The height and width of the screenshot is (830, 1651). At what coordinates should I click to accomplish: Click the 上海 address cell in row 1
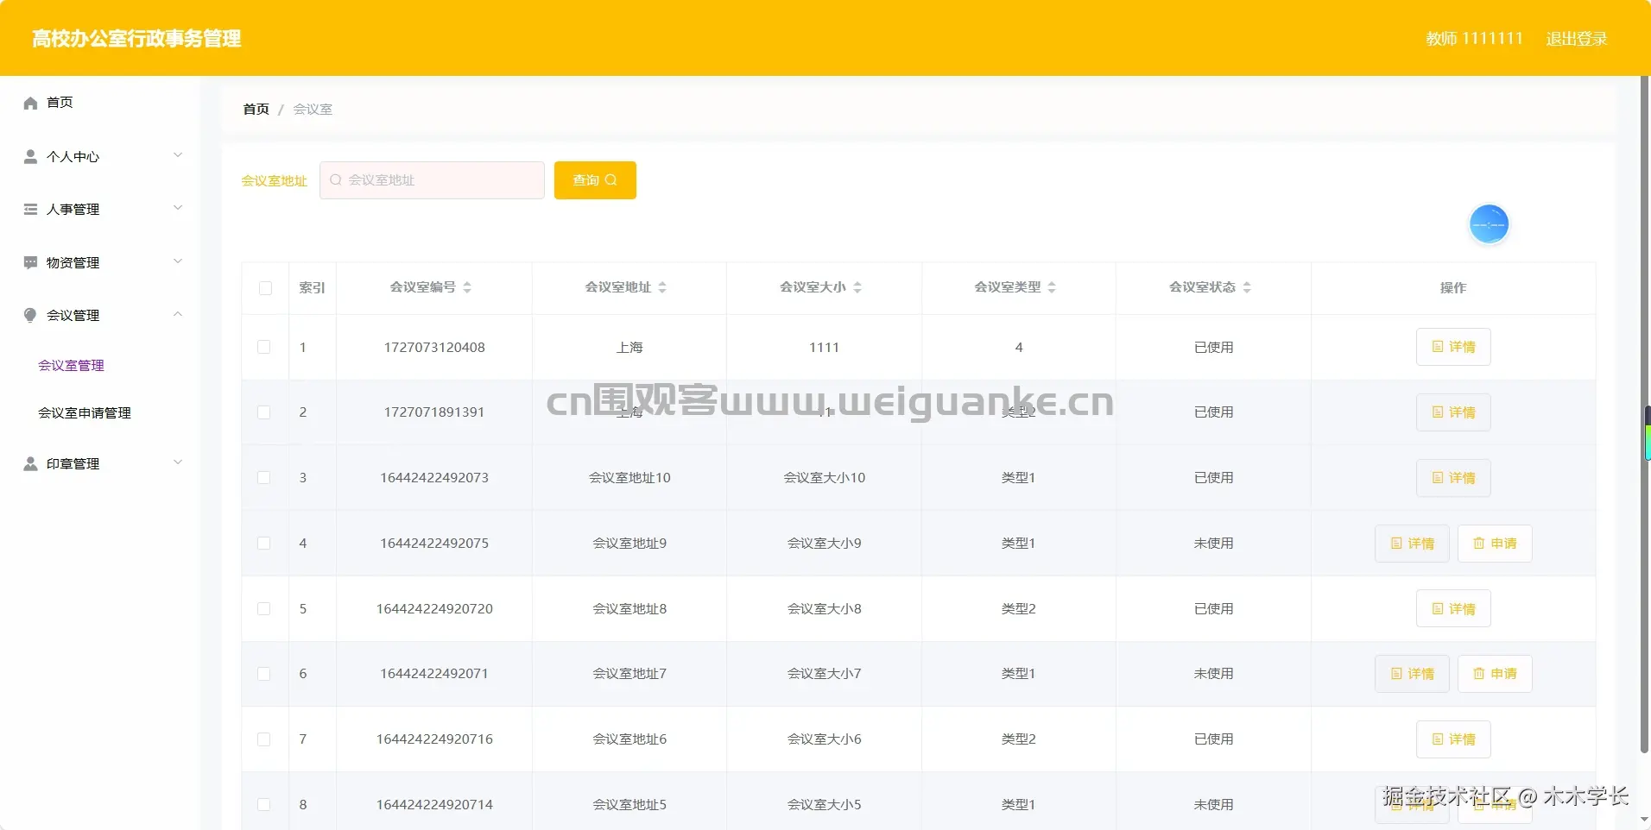[629, 348]
